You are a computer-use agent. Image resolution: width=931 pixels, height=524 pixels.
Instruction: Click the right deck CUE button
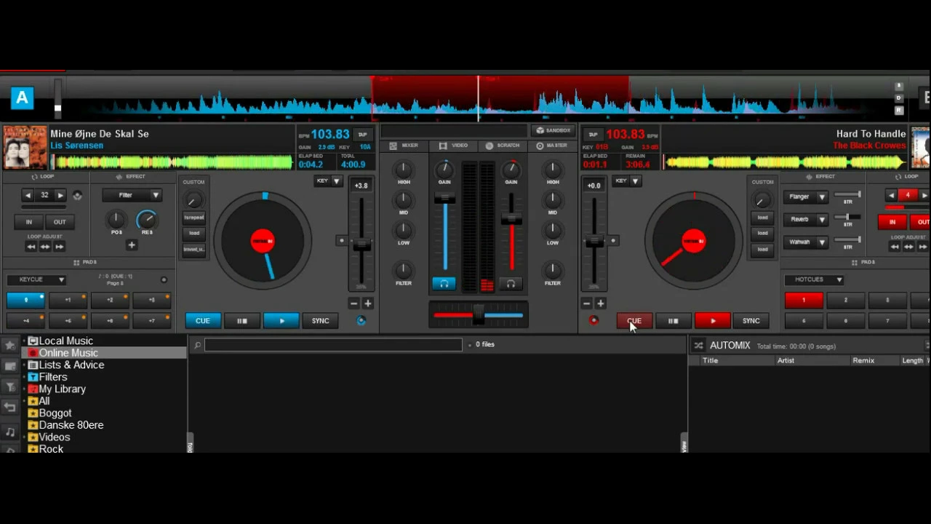point(634,321)
